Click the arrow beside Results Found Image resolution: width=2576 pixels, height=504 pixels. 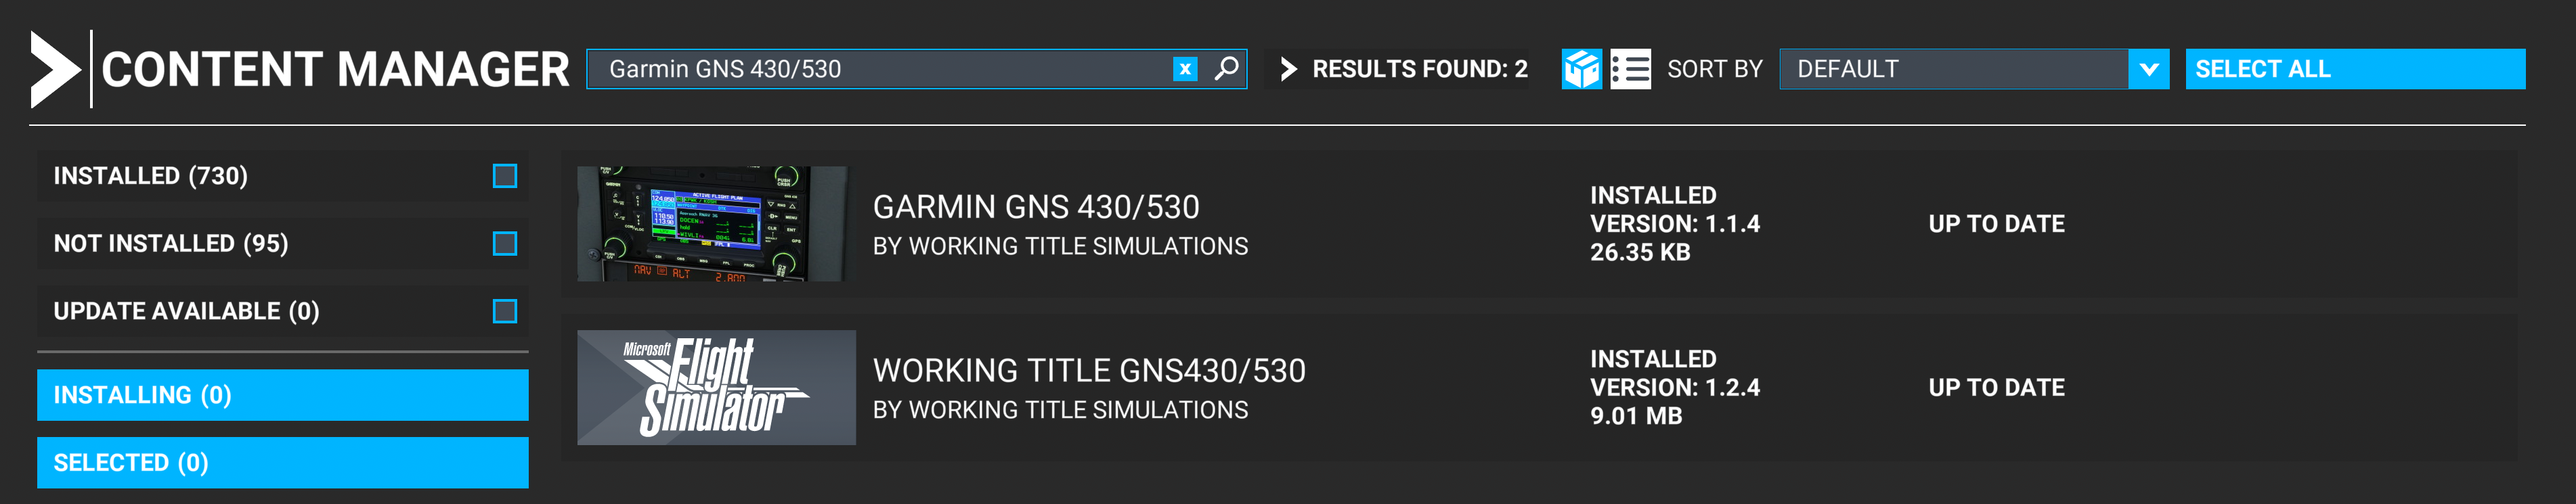pyautogui.click(x=1288, y=69)
